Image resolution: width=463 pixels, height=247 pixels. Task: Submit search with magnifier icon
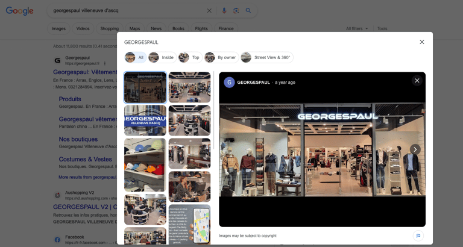click(x=248, y=11)
